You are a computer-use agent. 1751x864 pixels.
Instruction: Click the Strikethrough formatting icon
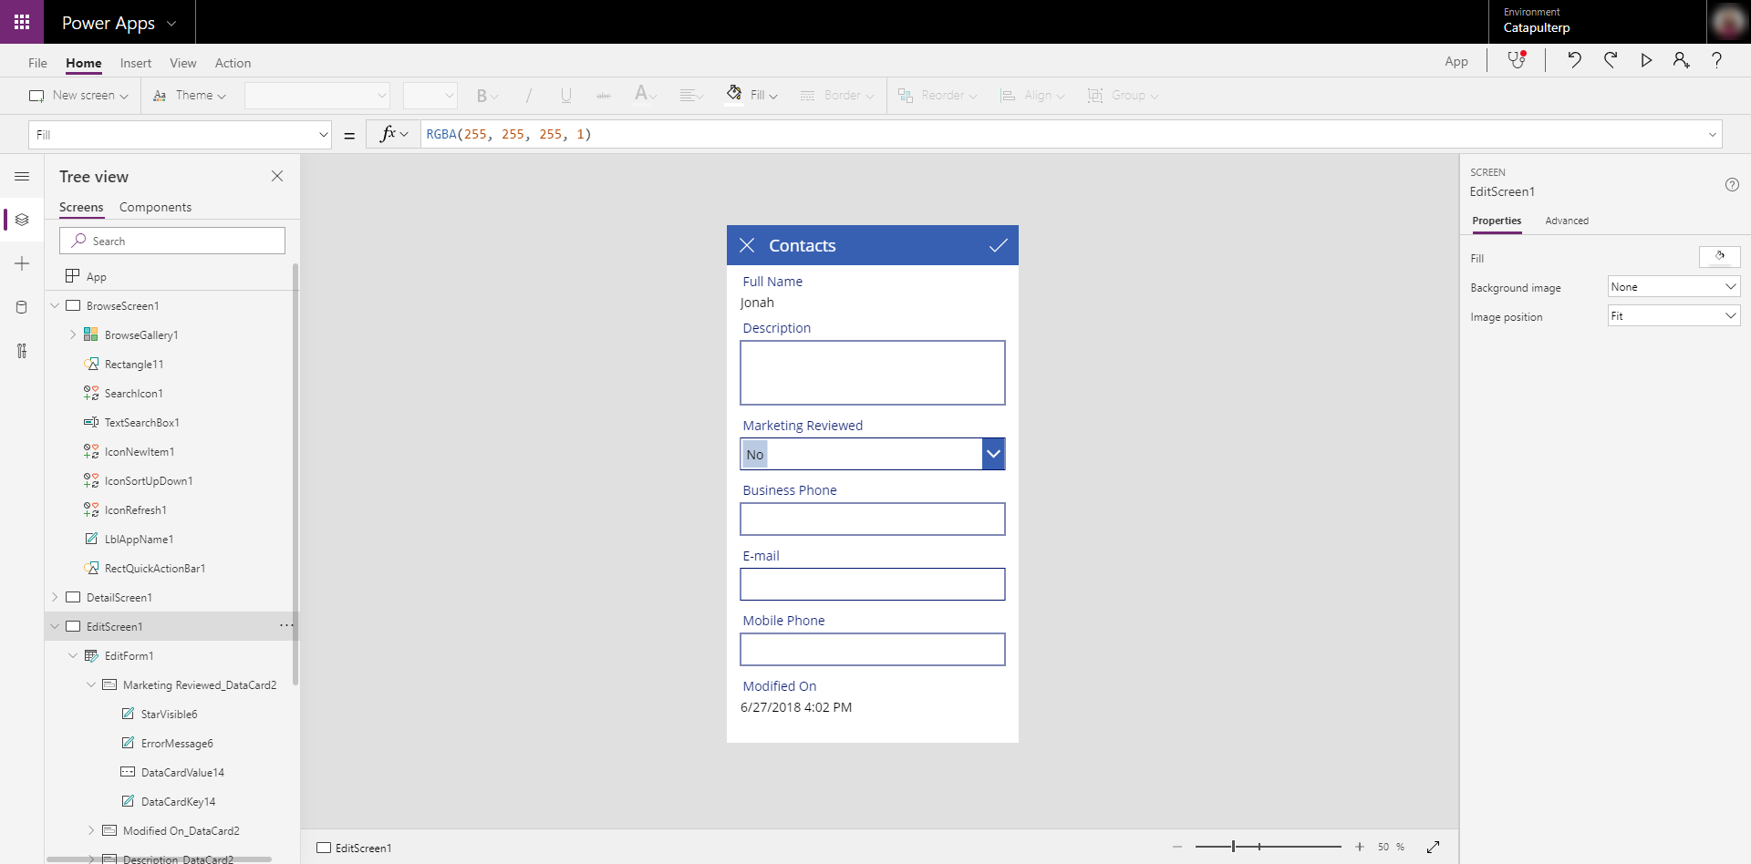[x=604, y=96]
